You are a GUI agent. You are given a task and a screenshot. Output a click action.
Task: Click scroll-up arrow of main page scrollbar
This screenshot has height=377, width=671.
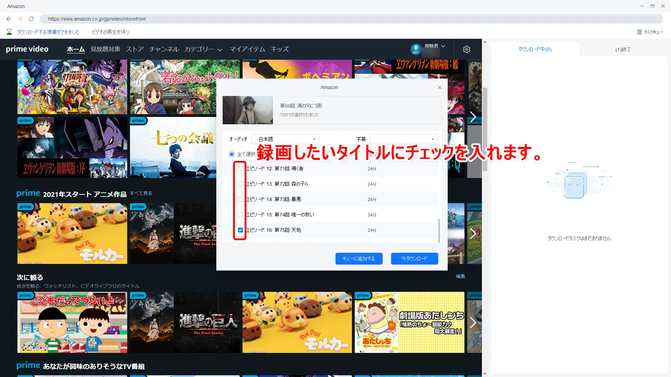(x=485, y=42)
